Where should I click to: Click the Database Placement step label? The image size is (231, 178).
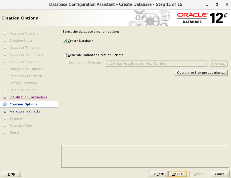point(25,62)
